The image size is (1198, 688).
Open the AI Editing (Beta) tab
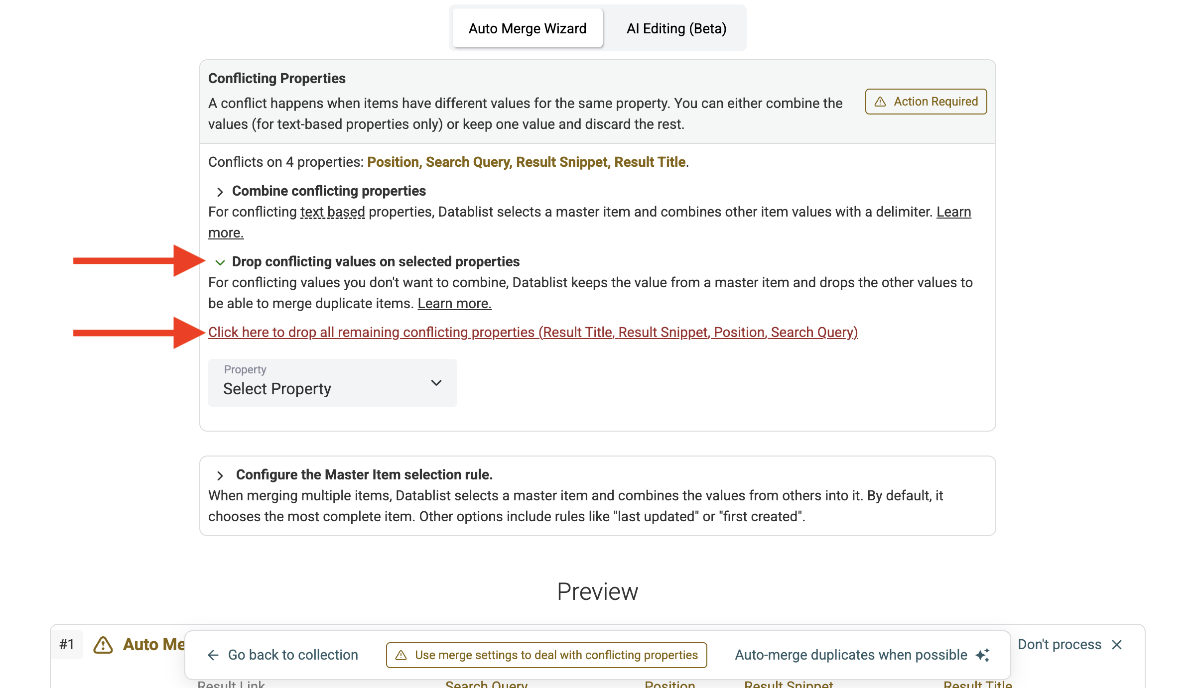676,28
